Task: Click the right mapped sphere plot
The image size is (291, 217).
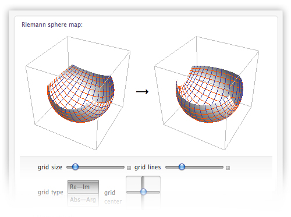Action: (207, 93)
